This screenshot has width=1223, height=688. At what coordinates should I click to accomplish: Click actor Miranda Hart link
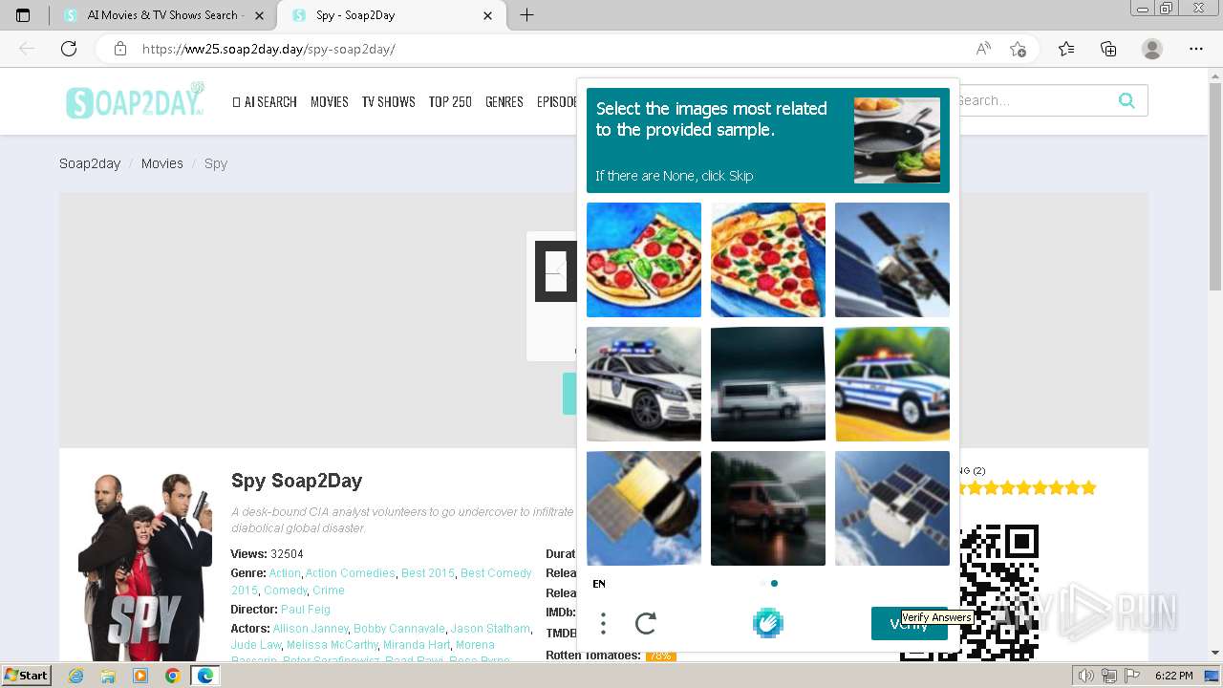[x=417, y=645]
